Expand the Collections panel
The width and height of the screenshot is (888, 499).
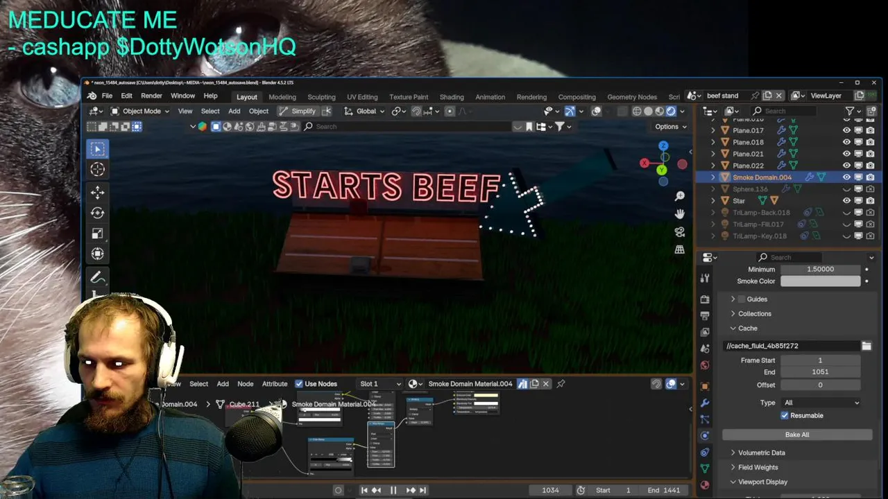(754, 314)
